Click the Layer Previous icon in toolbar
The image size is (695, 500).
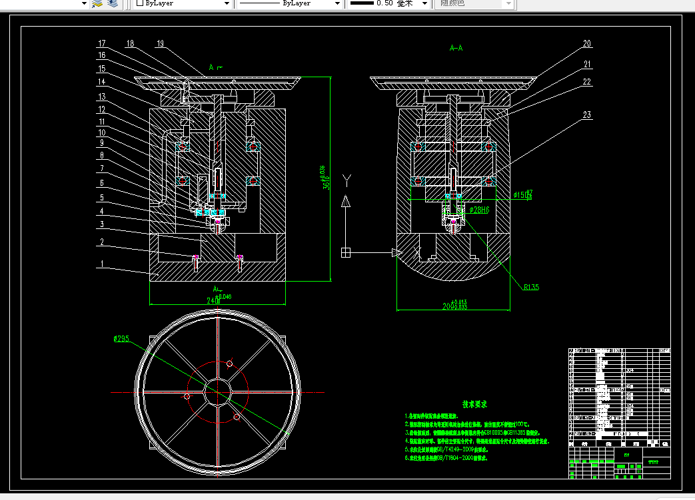pyautogui.click(x=113, y=3)
